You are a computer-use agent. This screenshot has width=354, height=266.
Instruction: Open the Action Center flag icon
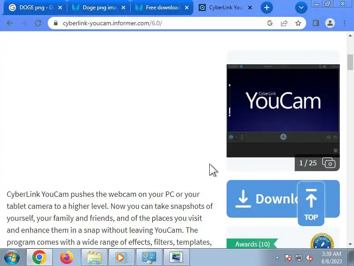click(288, 258)
